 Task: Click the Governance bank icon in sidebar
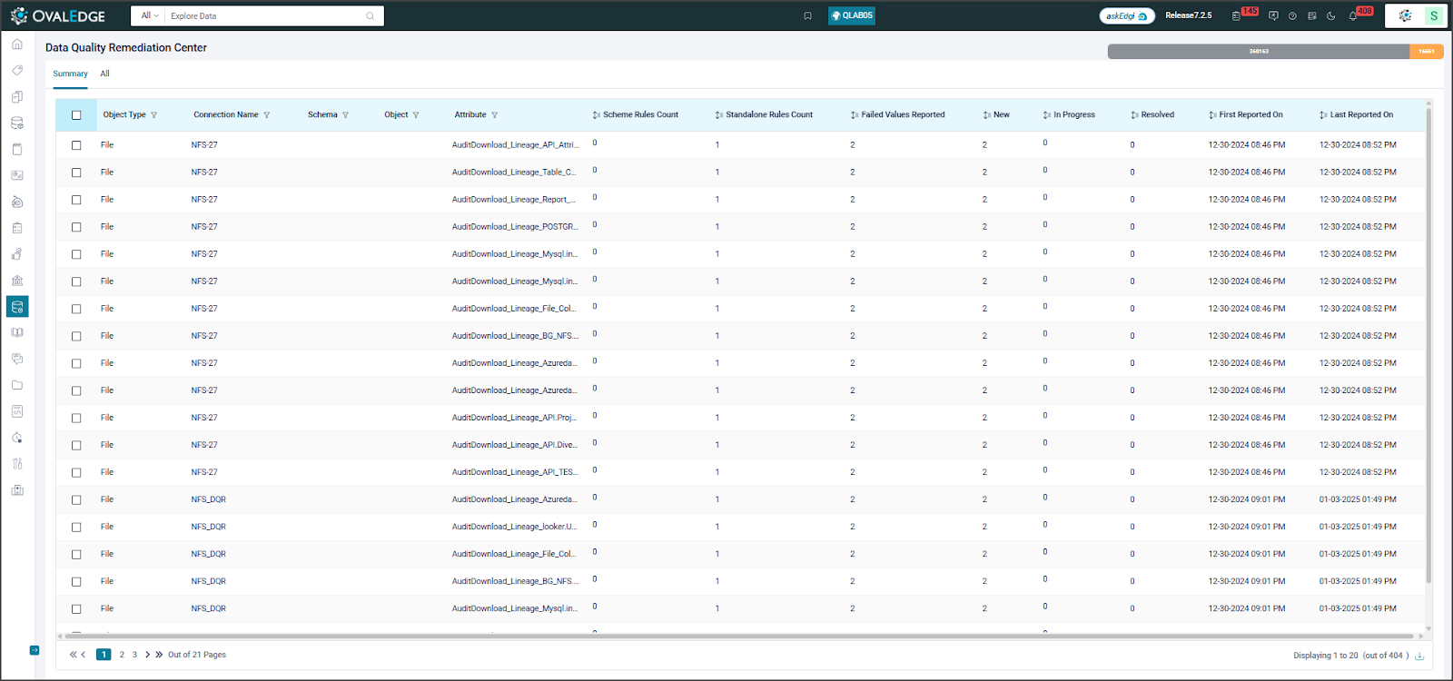pyautogui.click(x=17, y=281)
